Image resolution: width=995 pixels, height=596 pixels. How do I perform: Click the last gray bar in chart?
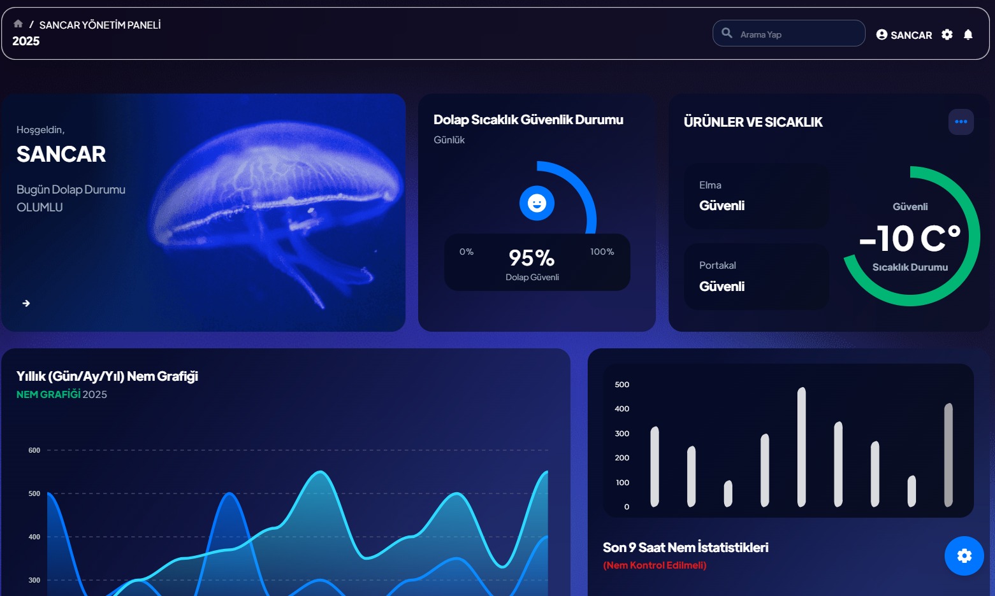948,455
